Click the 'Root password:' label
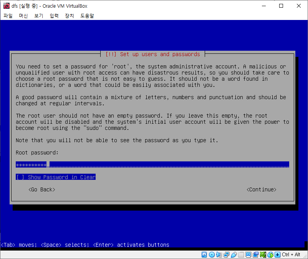 [37, 153]
